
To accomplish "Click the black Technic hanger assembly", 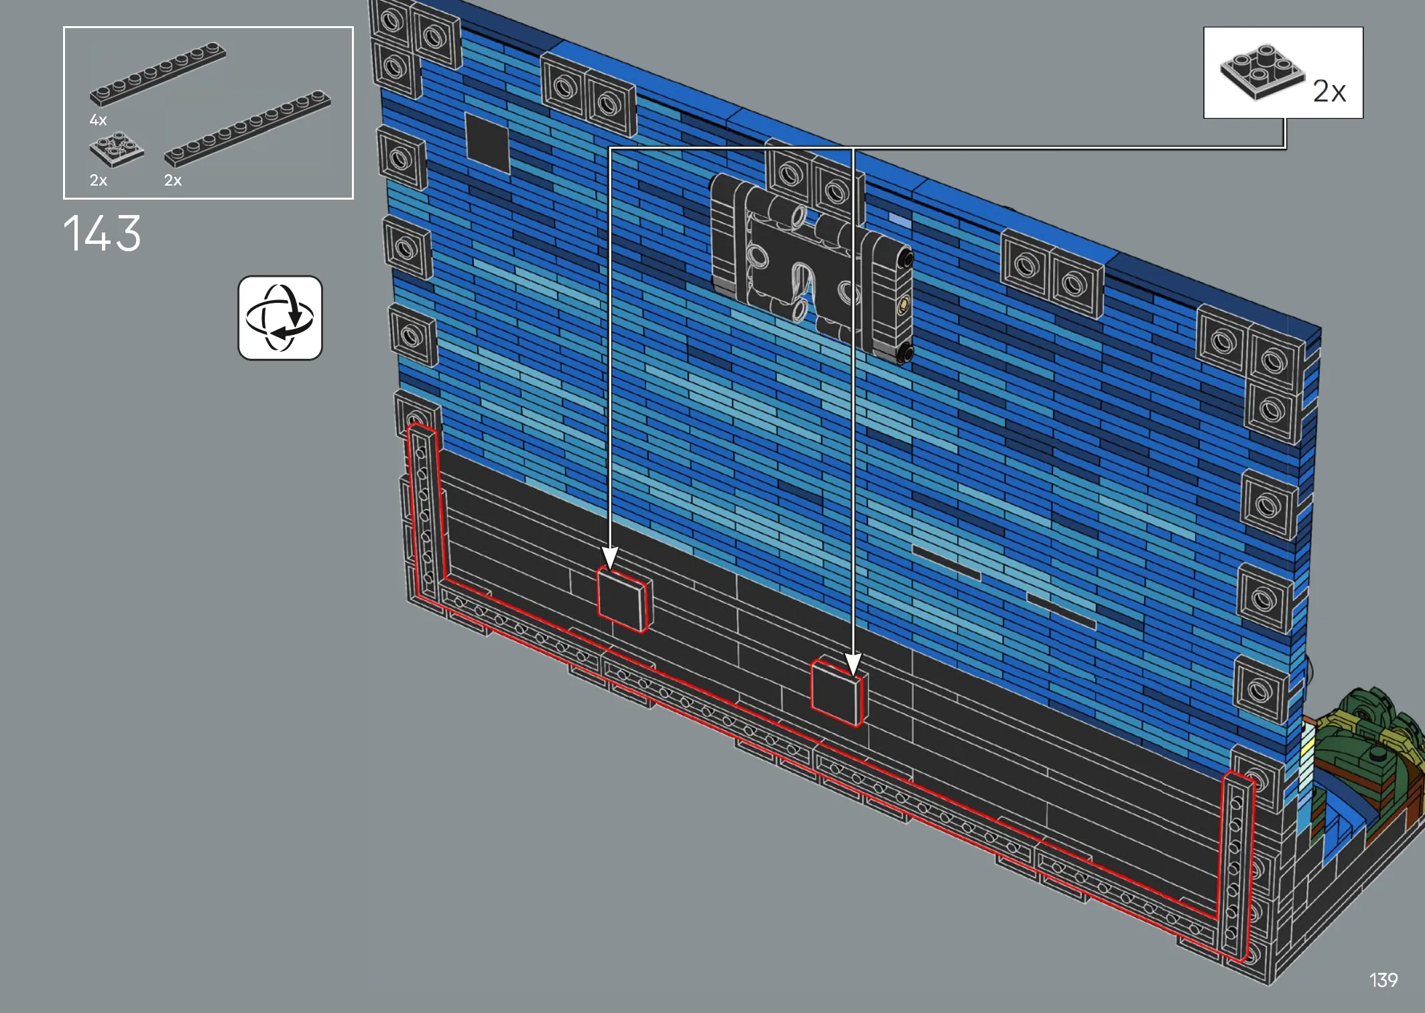I will coord(812,269).
